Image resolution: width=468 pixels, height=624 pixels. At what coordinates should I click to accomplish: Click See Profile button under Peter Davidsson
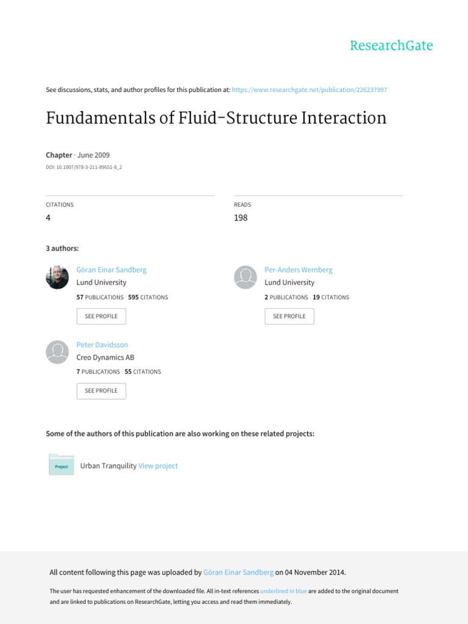pyautogui.click(x=101, y=391)
